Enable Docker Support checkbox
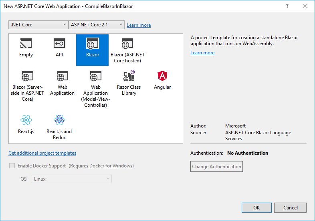Screen dimensions: 315x221 tap(12, 166)
